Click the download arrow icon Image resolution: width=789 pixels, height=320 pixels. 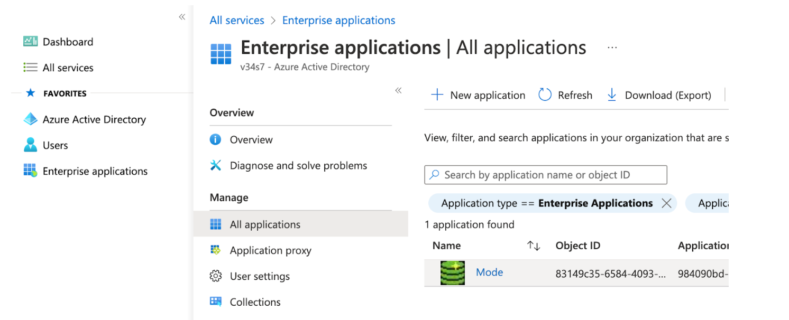[x=612, y=95]
